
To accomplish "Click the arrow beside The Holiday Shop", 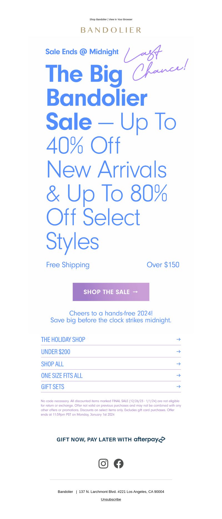I will coord(179,339).
